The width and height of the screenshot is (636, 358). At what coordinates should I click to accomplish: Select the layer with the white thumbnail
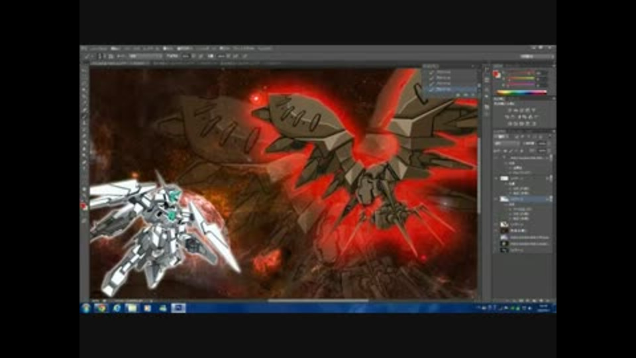pos(523,178)
